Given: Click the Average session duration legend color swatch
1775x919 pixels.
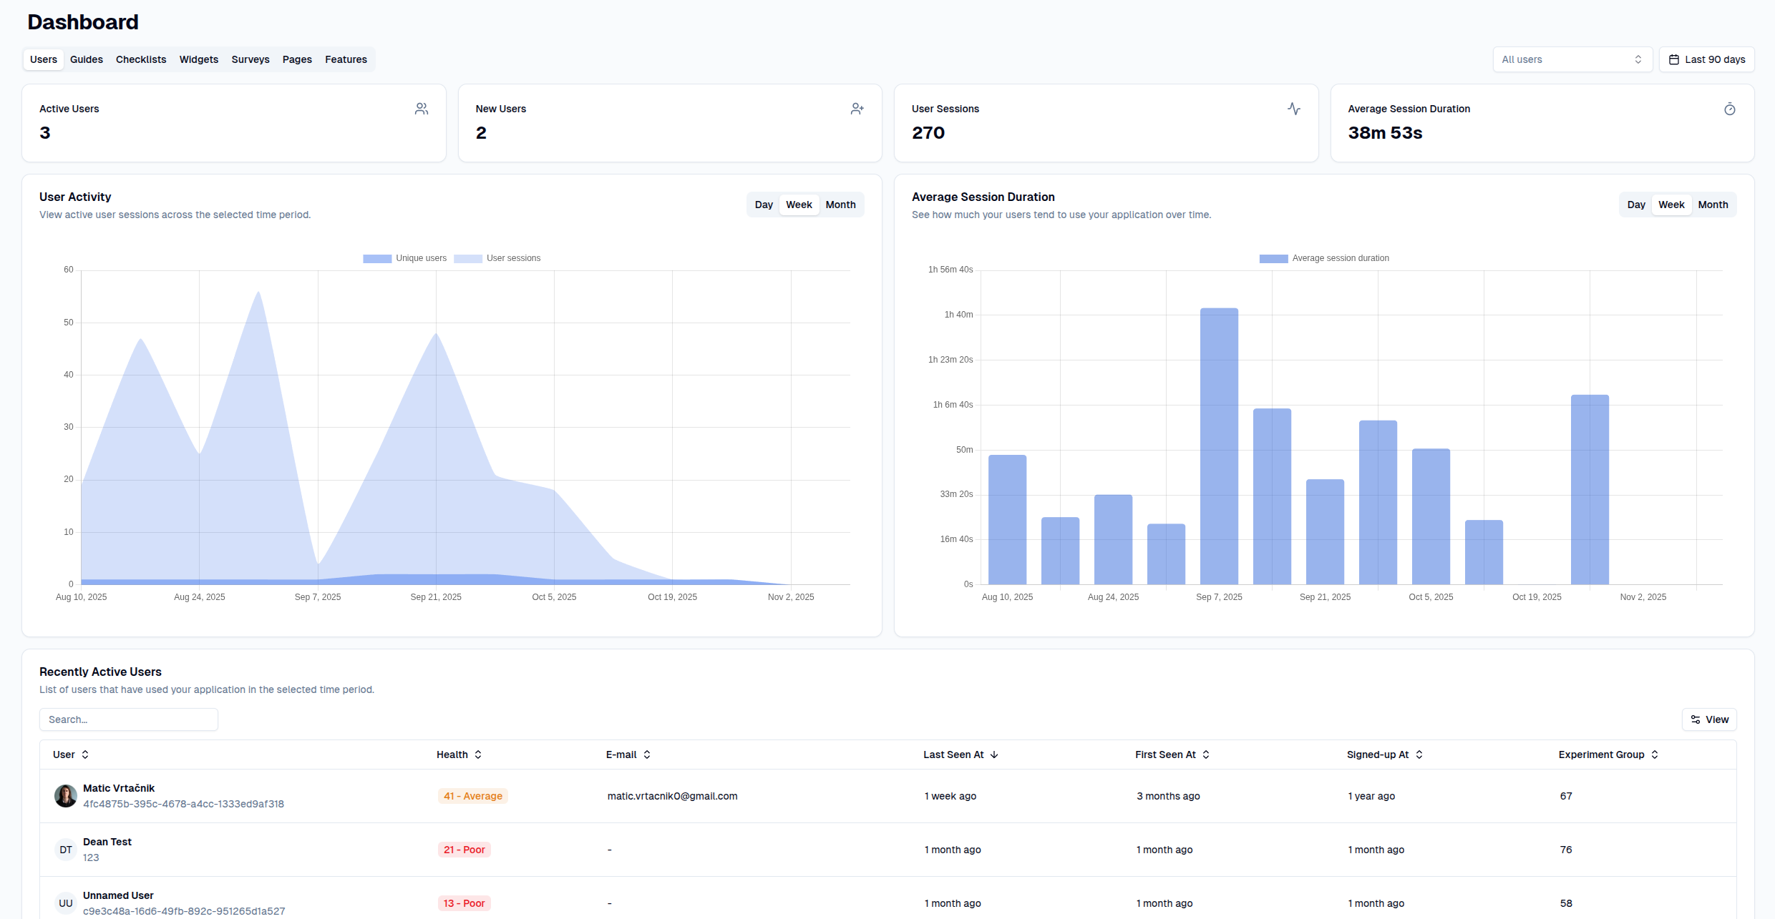Looking at the screenshot, I should 1273,258.
